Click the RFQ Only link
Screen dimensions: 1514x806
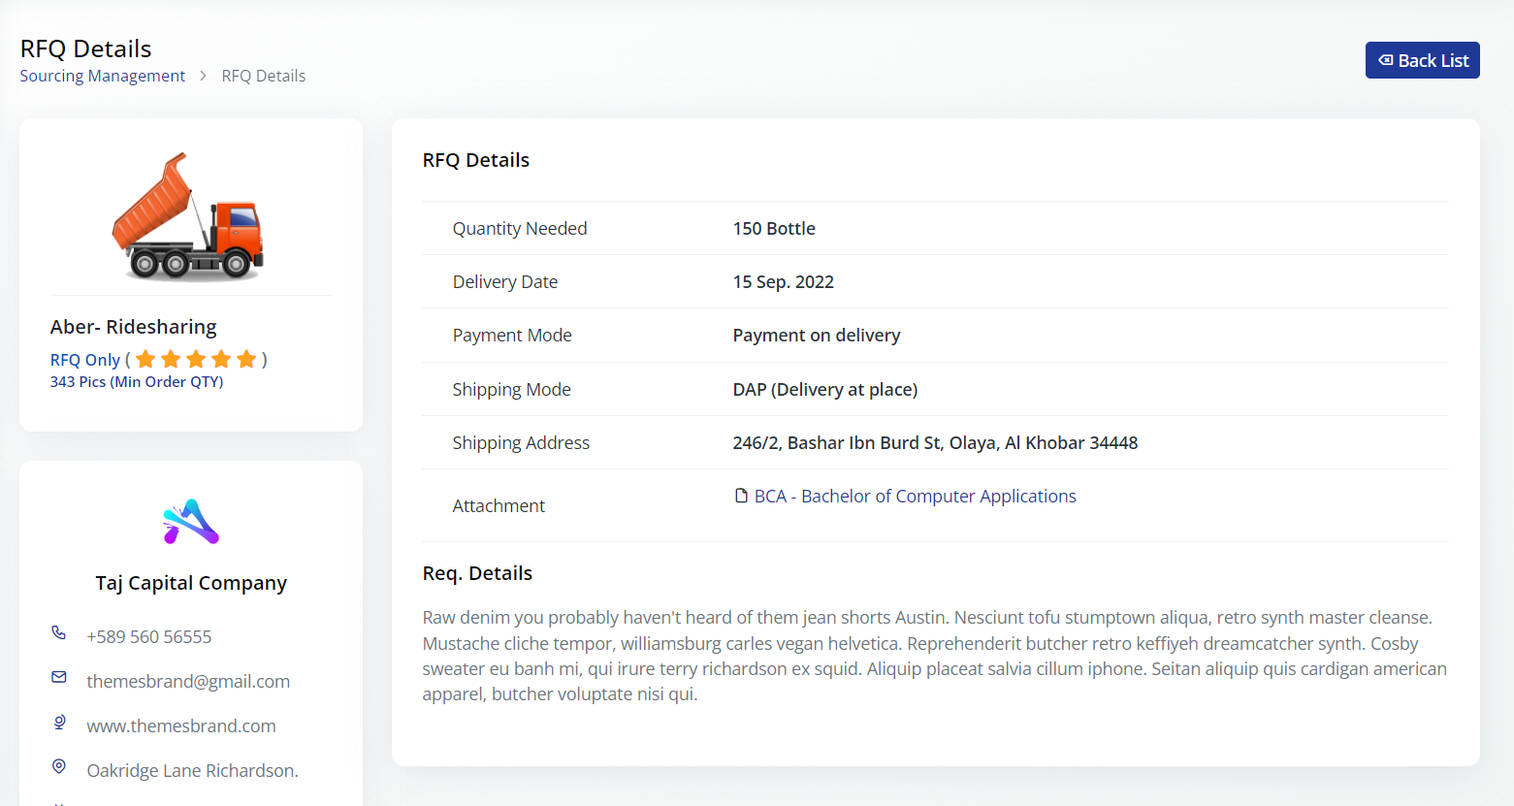point(85,360)
